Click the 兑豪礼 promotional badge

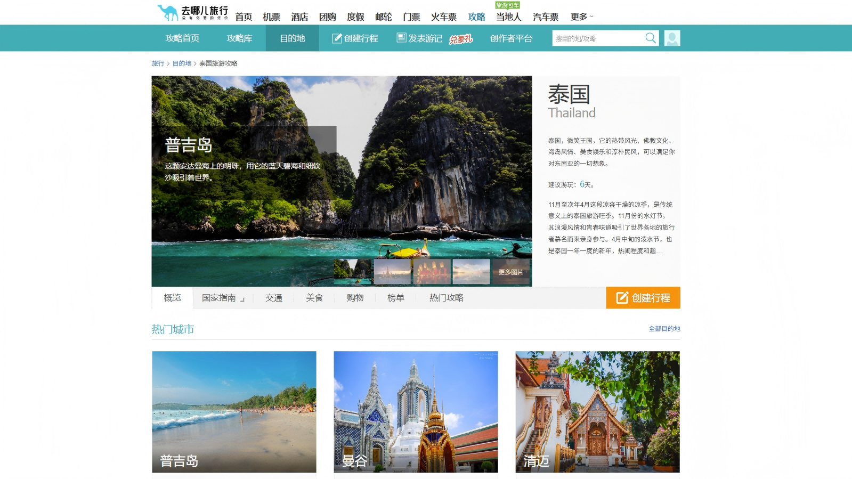460,39
